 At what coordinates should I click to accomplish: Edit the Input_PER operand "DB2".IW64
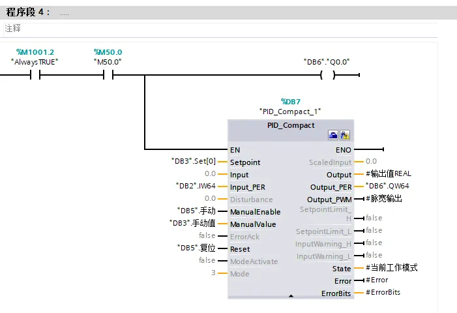(x=196, y=186)
